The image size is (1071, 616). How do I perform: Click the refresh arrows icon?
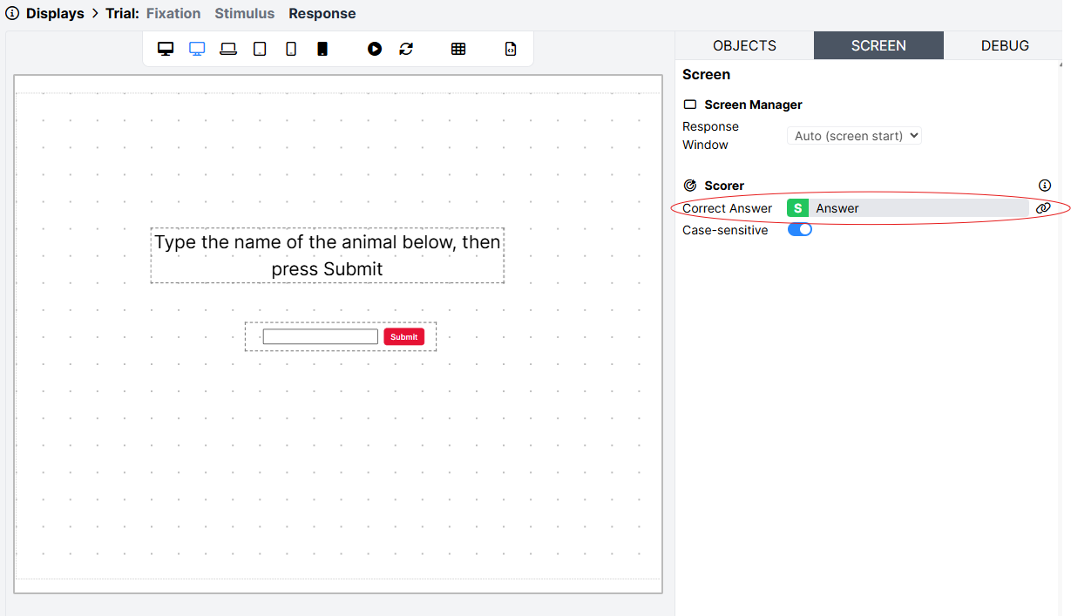tap(406, 49)
